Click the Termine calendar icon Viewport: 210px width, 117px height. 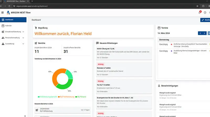tap(159, 28)
